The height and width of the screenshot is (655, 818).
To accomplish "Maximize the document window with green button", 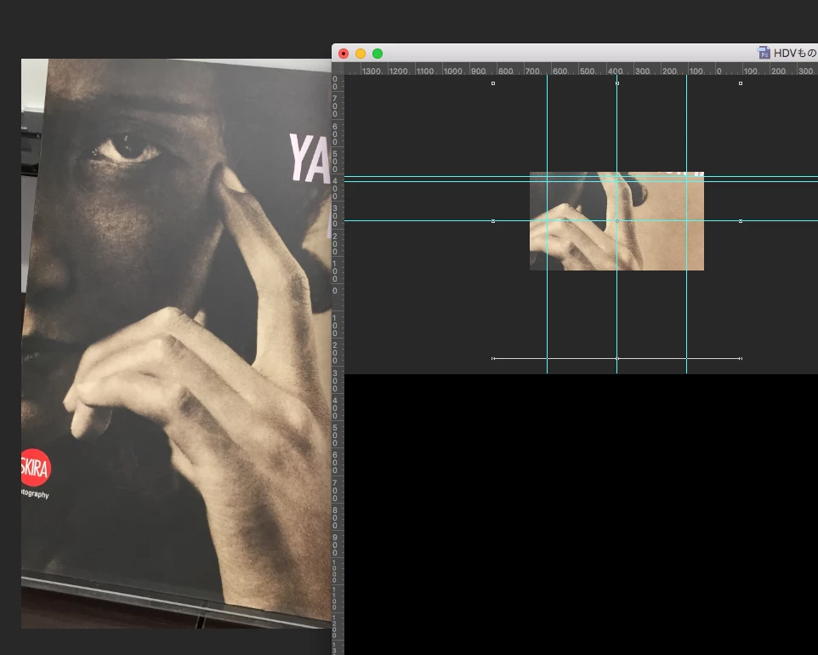I will click(x=378, y=54).
